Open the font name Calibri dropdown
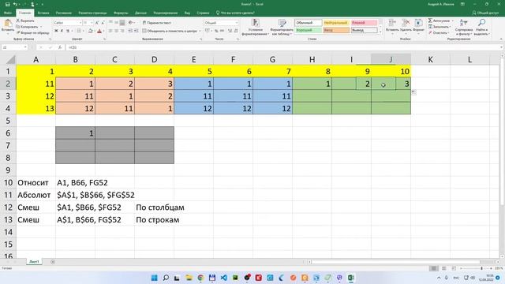This screenshot has height=284, width=505. pos(80,23)
